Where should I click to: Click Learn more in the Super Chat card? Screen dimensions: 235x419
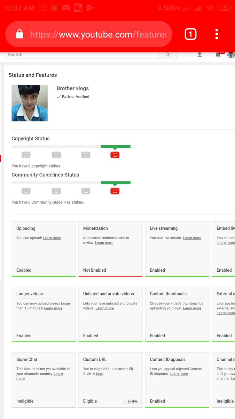(x=39, y=376)
